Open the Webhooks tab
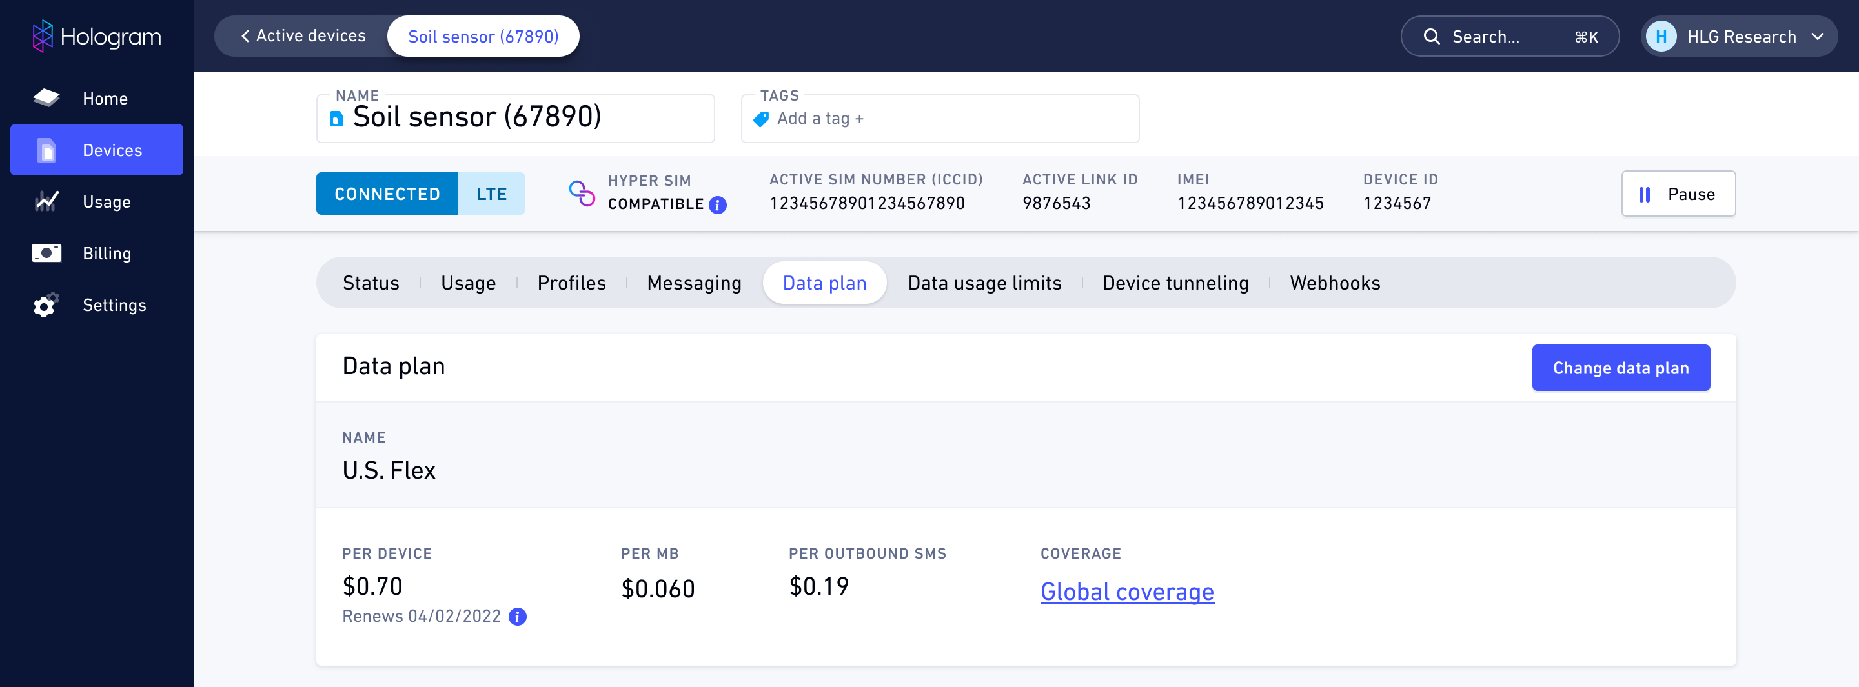 (1335, 283)
